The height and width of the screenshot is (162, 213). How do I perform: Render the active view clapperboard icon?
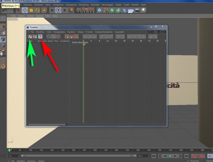pos(78,10)
